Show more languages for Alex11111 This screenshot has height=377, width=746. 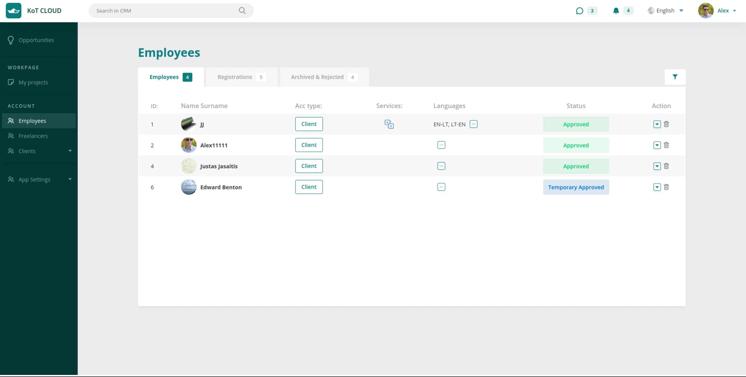(x=441, y=145)
